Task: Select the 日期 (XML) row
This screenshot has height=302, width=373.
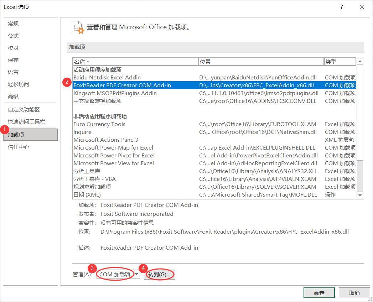Action: point(214,195)
